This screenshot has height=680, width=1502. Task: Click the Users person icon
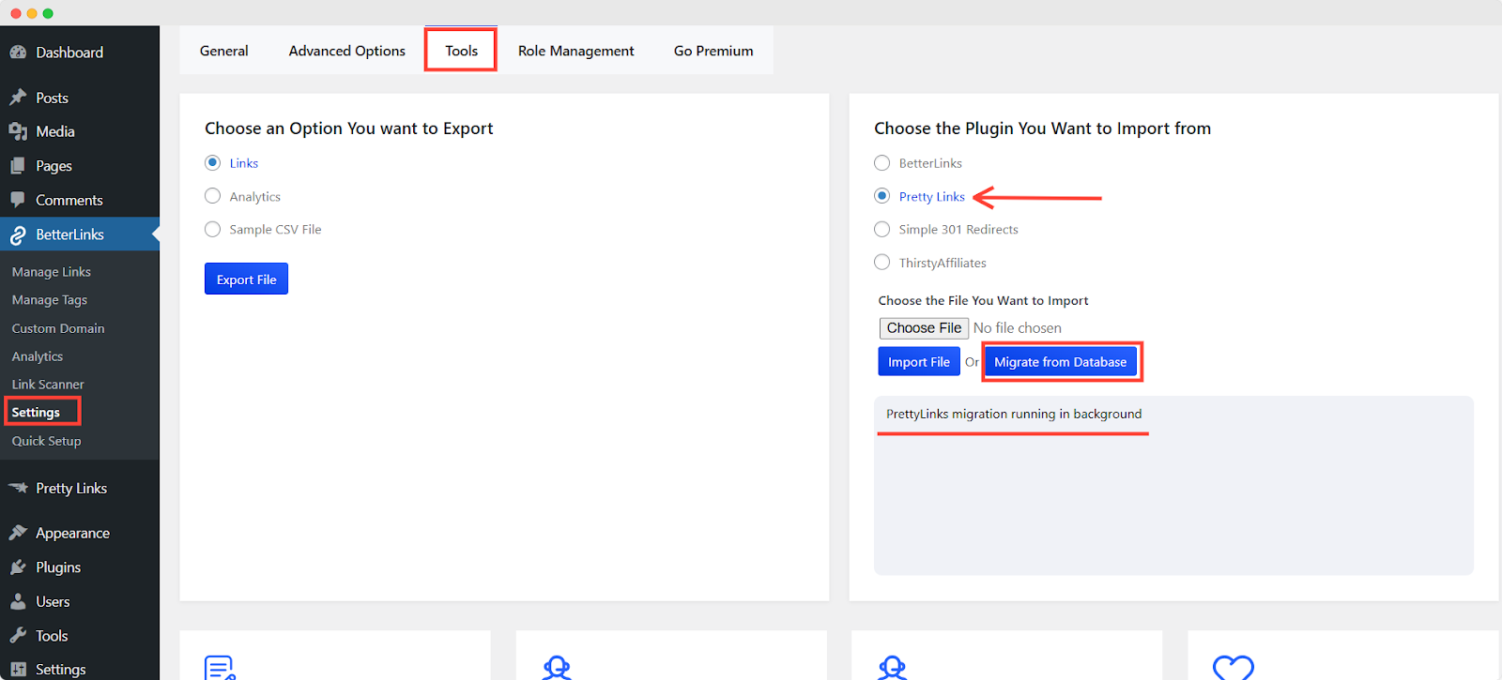coord(18,601)
